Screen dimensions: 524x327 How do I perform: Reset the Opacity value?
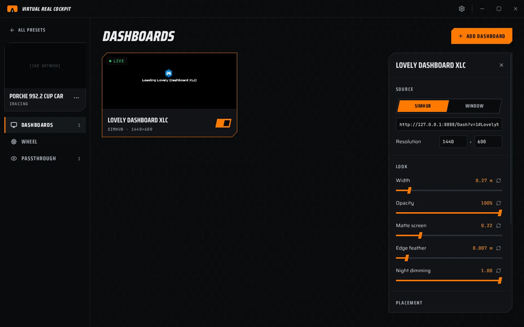[x=499, y=203]
